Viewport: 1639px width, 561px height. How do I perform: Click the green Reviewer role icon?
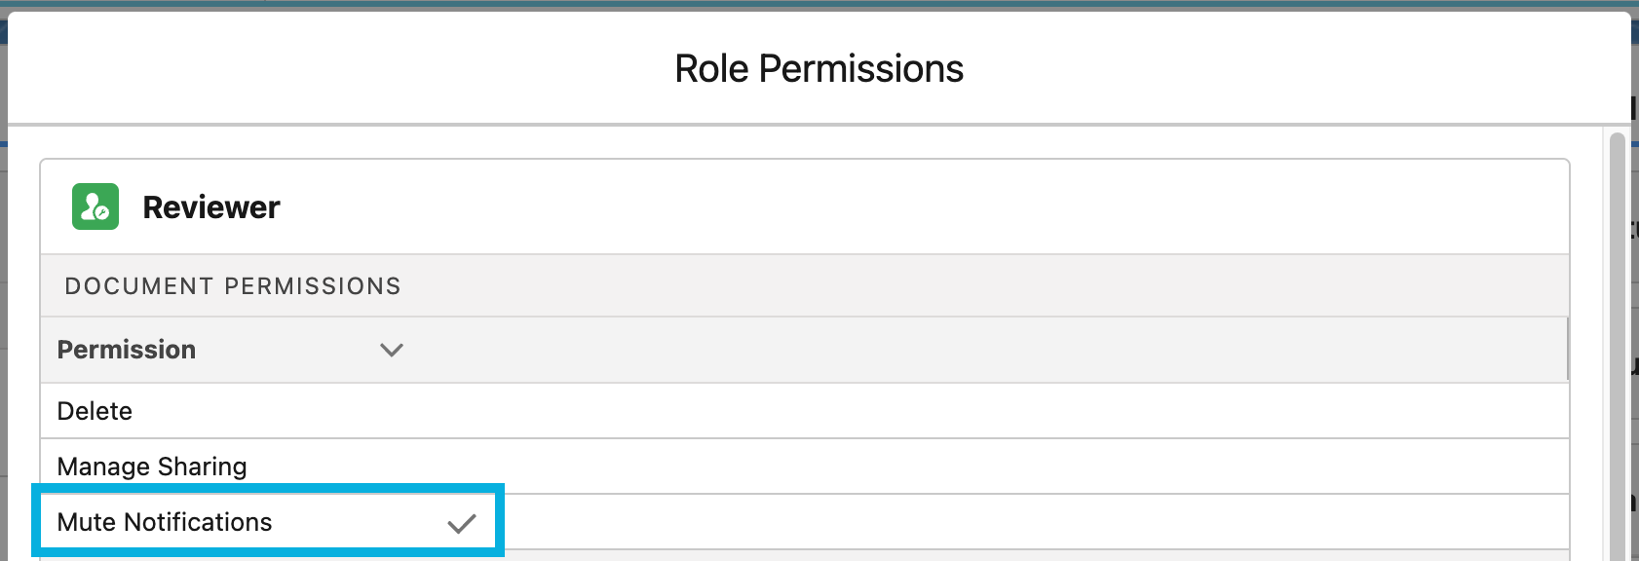coord(95,206)
